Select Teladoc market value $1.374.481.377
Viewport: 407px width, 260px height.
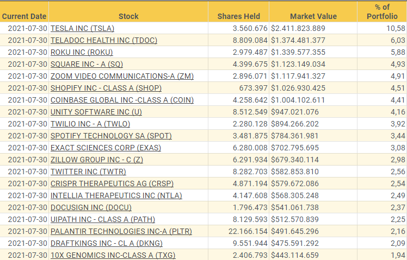(298, 40)
